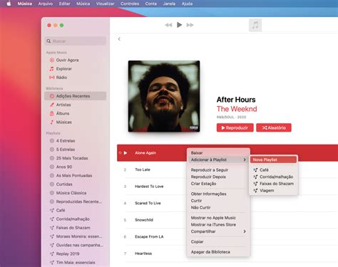338x267 pixels.
Task: Select Adições Recentes in library
Action: 76,96
